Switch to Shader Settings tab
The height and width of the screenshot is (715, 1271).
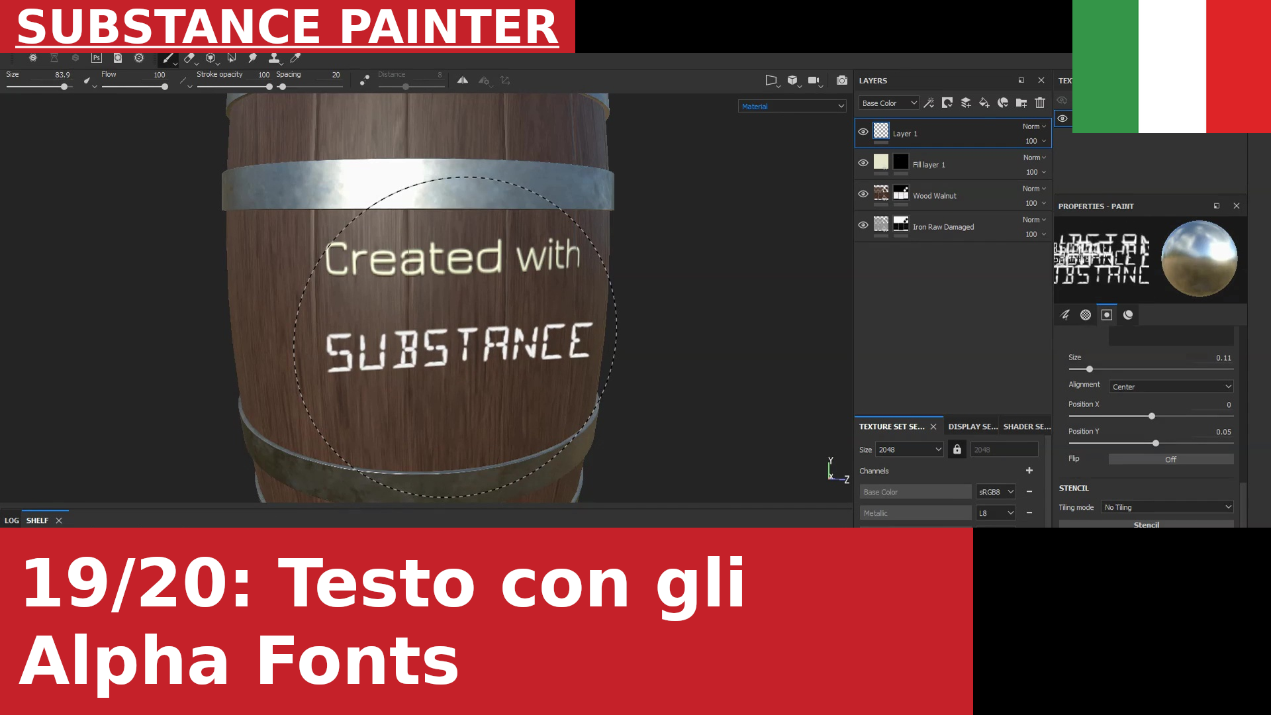[x=1027, y=426]
